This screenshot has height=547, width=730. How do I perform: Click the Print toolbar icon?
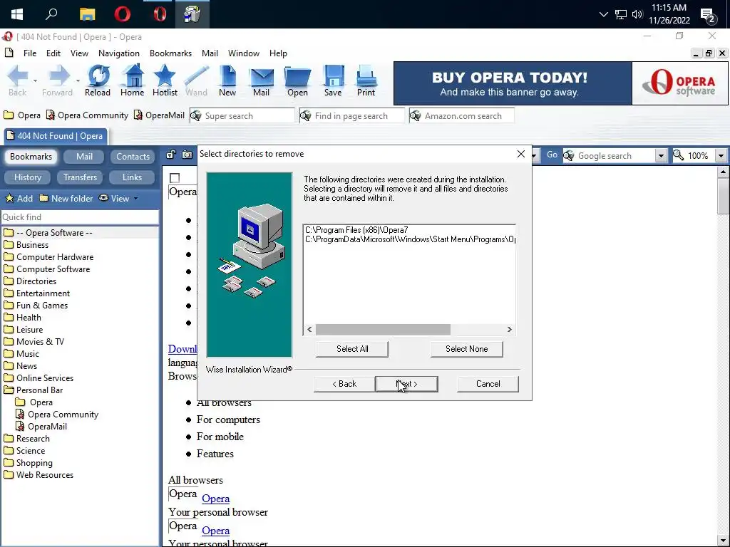pos(366,81)
